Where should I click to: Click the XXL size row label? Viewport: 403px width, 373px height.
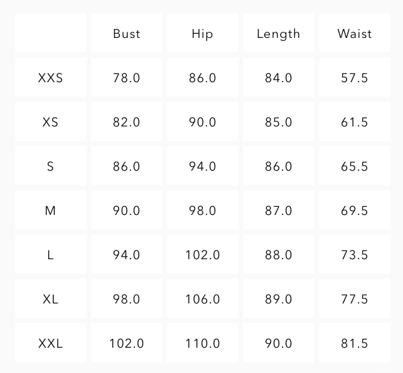[x=51, y=343]
